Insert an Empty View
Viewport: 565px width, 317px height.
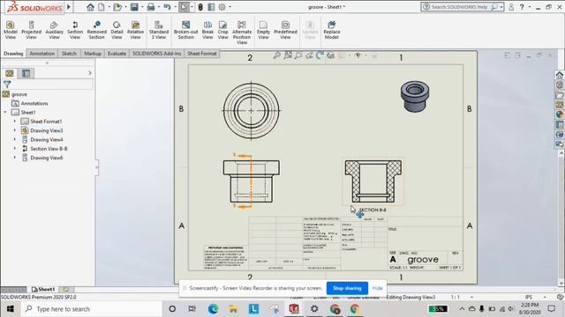coord(263,29)
